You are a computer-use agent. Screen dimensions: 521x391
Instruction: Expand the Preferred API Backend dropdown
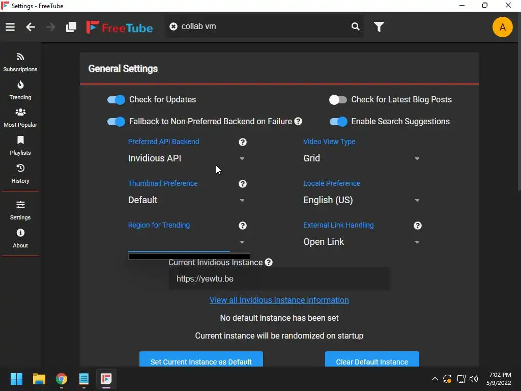pyautogui.click(x=187, y=159)
